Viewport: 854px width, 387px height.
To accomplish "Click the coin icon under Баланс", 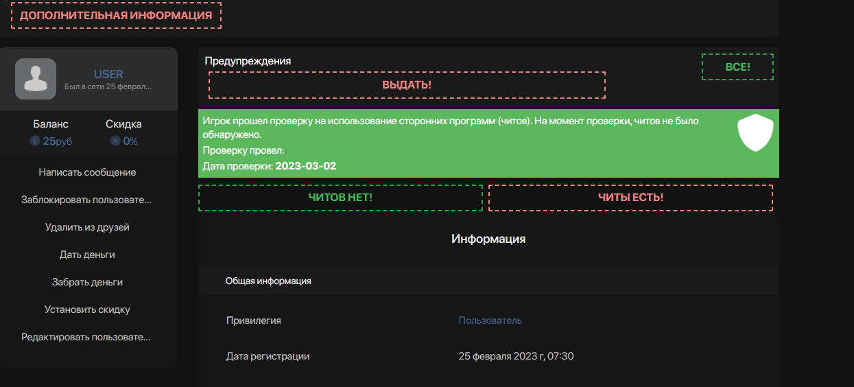I will click(x=35, y=141).
